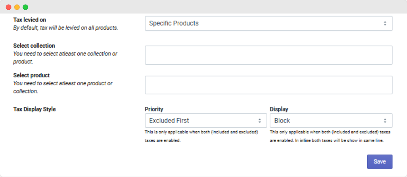Viewport: 407px width, 177px height.
Task: Click the Specific Products dropdown arrow
Action: [x=385, y=23]
